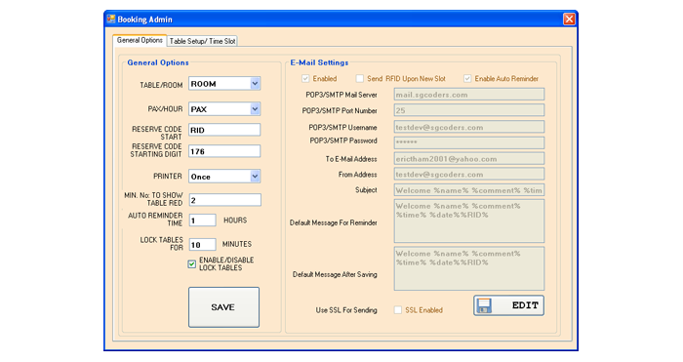Click the floppy disk icon on EDIT button
The image size is (683, 362).
pyautogui.click(x=484, y=305)
